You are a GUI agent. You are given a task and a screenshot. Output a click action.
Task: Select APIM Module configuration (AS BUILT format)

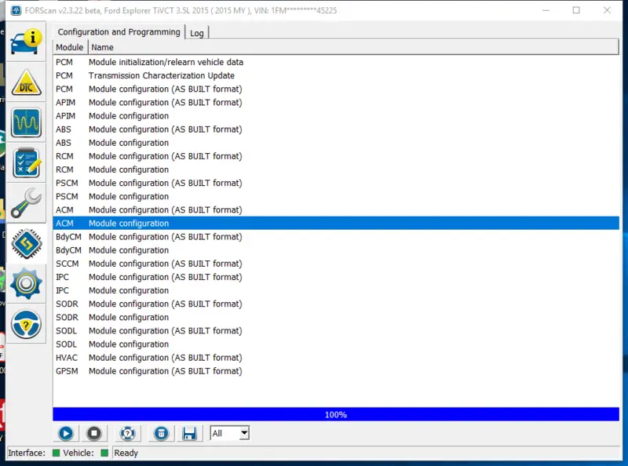pyautogui.click(x=336, y=103)
